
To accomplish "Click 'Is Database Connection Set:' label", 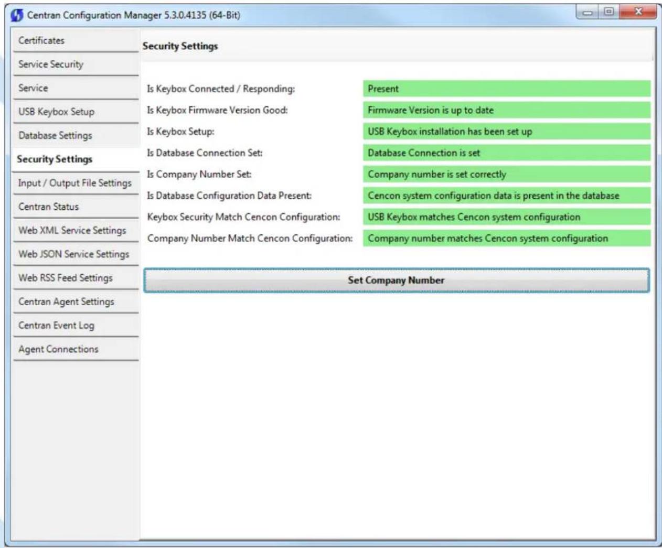I will point(205,153).
